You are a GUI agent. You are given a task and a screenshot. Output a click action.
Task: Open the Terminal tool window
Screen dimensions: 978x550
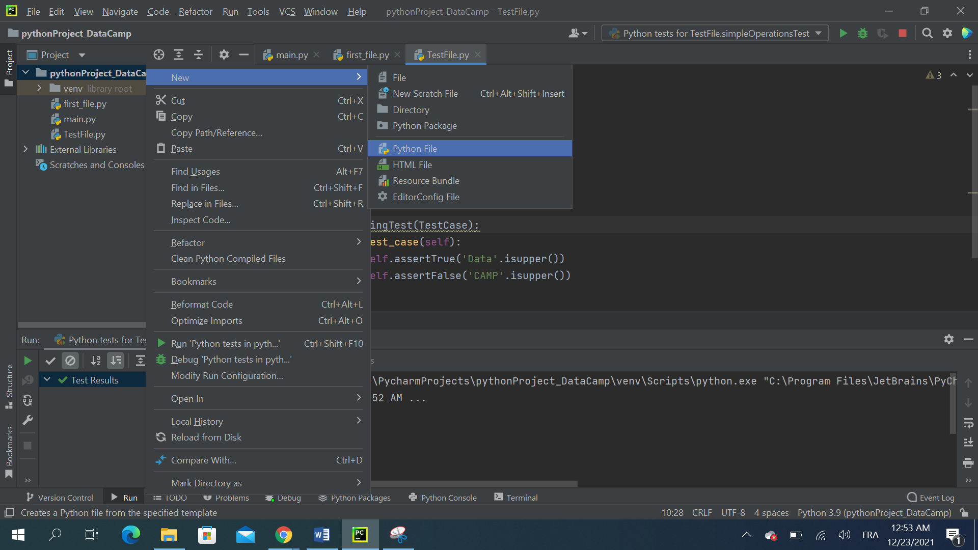[x=515, y=498]
